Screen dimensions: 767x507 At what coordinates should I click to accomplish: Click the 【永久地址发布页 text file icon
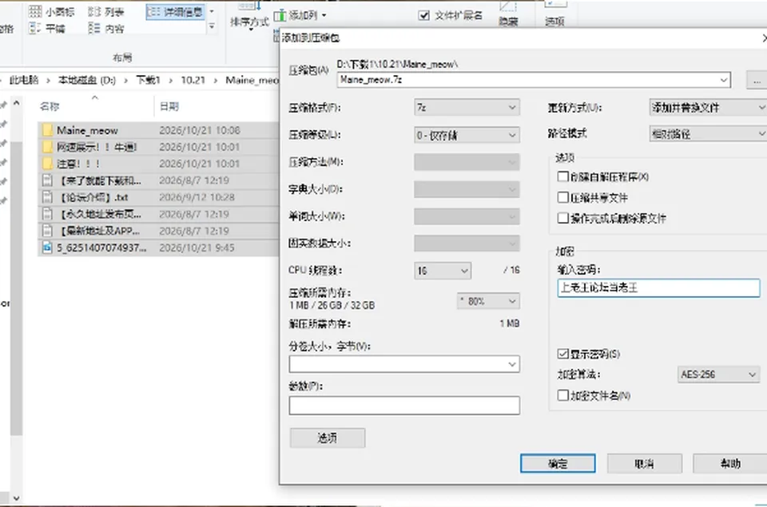click(x=47, y=214)
